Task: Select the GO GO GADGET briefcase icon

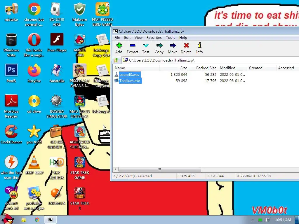Action: tap(56, 137)
